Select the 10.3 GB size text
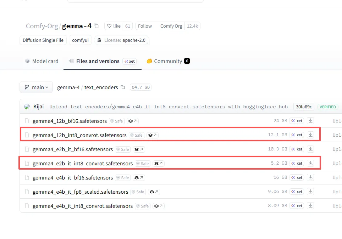 click(277, 149)
